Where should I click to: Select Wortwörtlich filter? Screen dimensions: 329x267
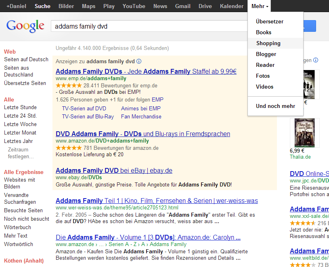click(19, 244)
